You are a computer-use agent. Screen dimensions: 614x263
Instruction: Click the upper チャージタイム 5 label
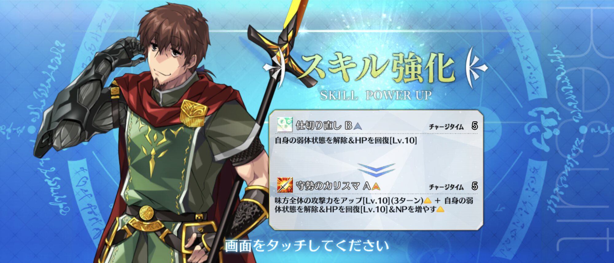pyautogui.click(x=453, y=126)
